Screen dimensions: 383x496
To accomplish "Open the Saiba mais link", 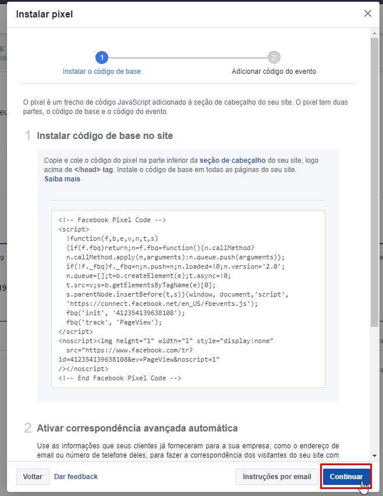I will [x=62, y=179].
